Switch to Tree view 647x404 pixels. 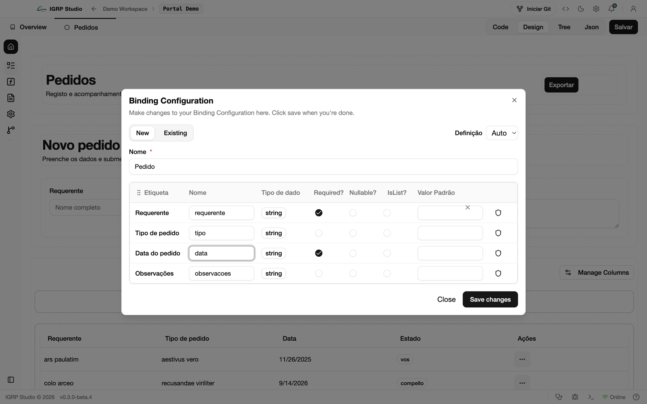564,27
